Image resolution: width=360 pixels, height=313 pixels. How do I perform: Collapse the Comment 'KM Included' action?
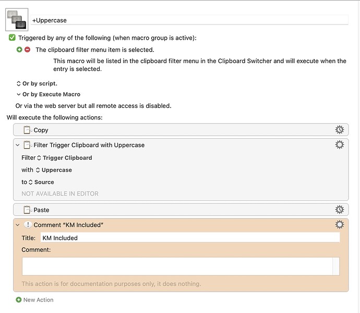[x=17, y=225]
